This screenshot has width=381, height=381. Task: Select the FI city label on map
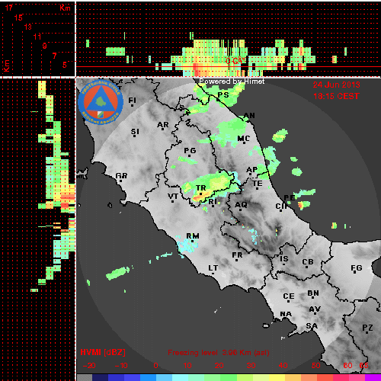132,101
